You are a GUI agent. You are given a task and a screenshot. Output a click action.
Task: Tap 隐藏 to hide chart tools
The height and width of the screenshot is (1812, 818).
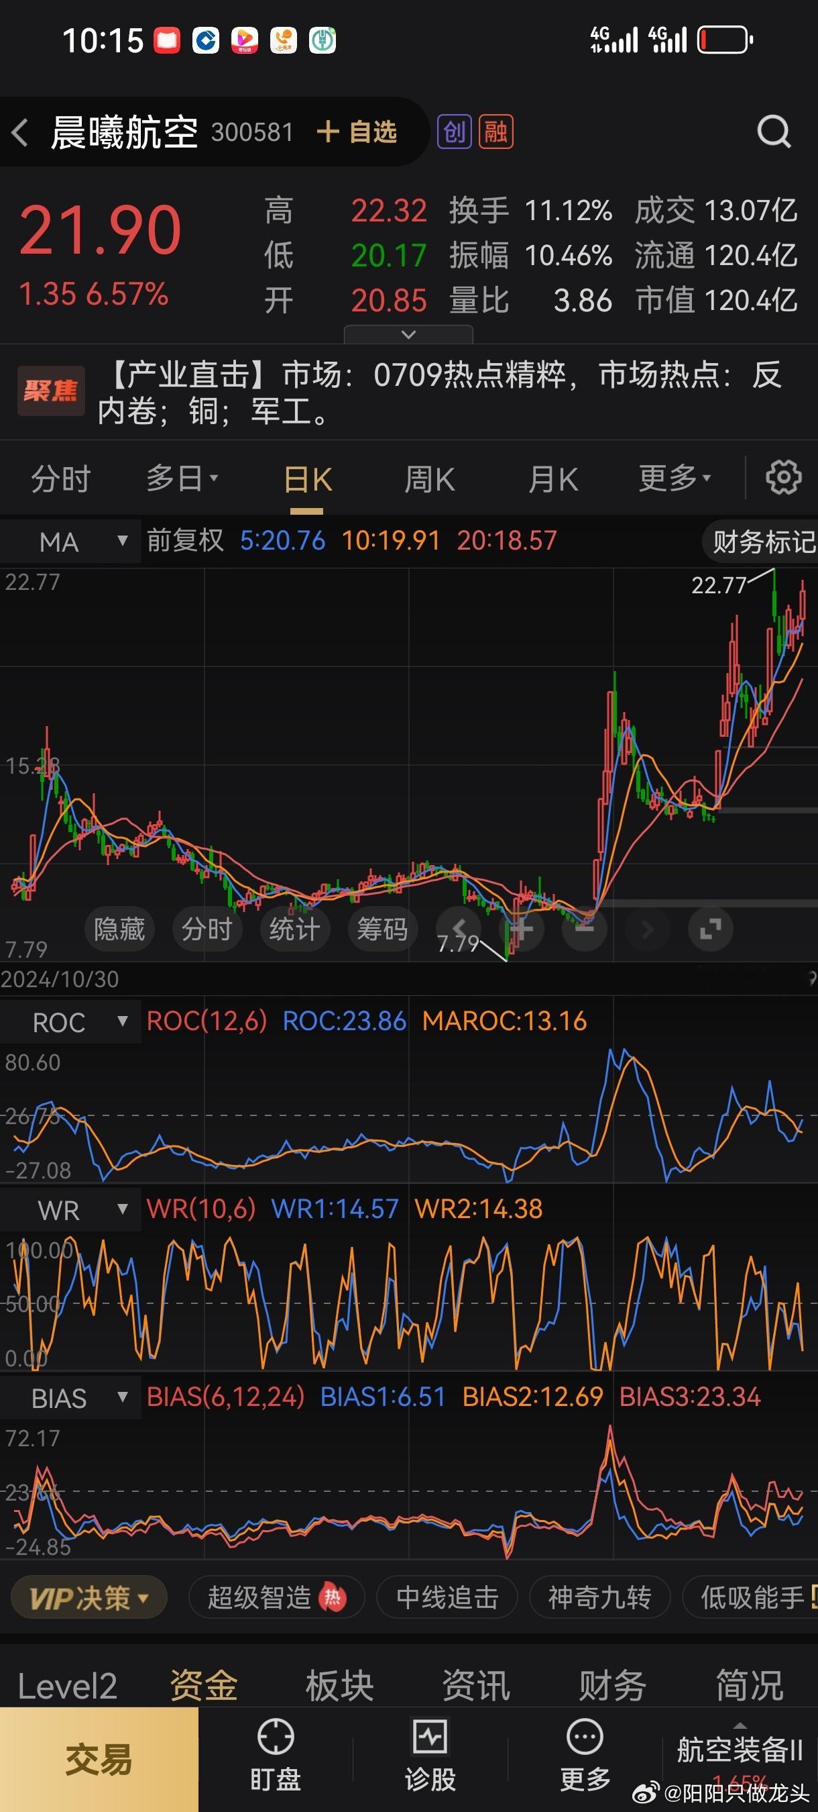119,929
